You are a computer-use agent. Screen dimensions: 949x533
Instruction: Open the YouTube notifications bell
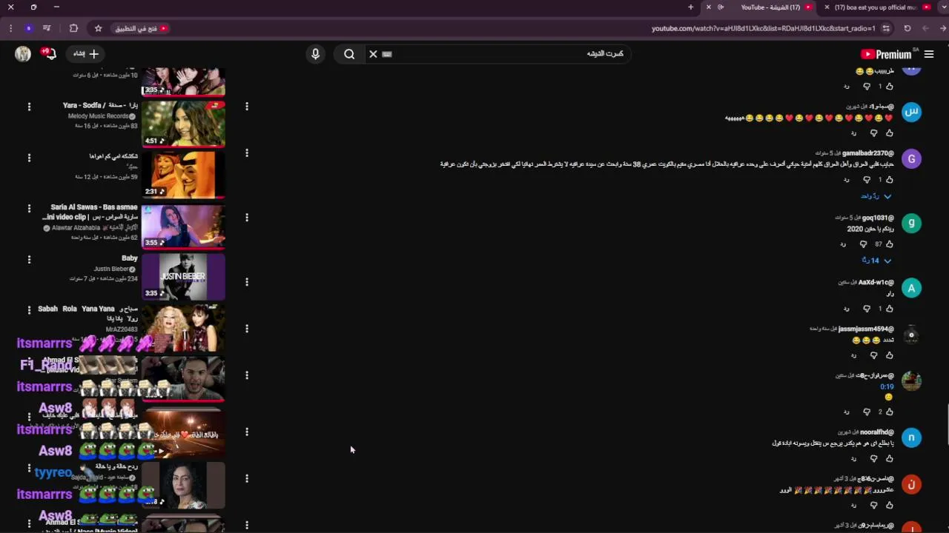[51, 54]
